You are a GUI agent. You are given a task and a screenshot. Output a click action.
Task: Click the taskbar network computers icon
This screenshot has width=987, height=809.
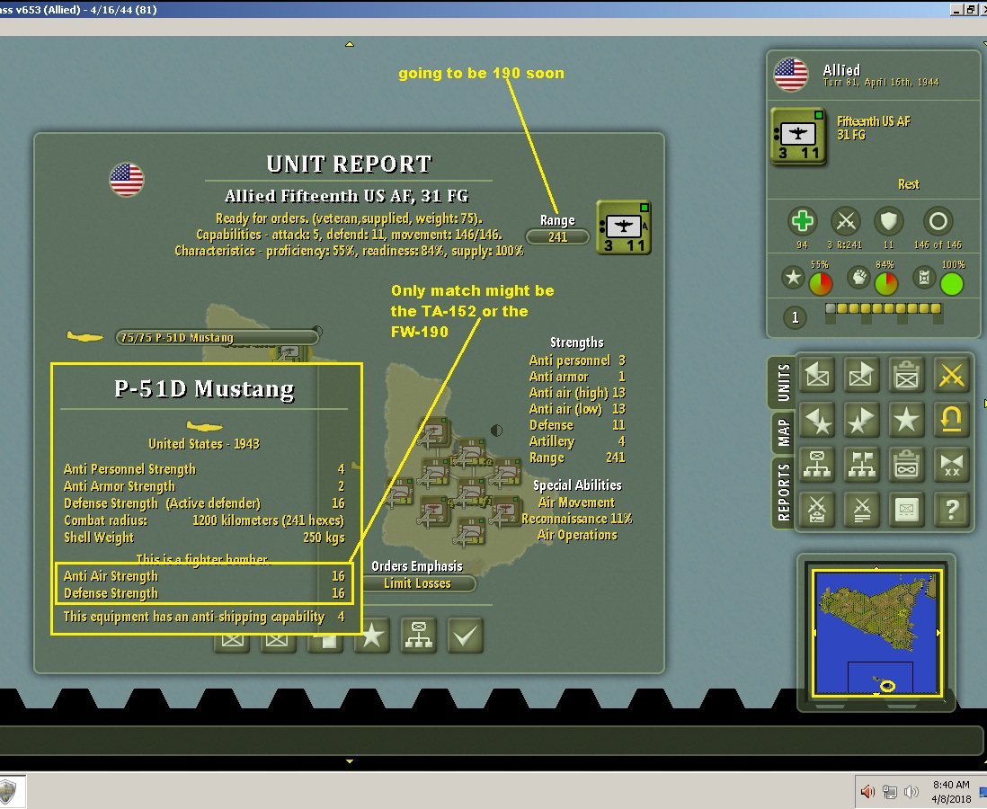click(889, 791)
